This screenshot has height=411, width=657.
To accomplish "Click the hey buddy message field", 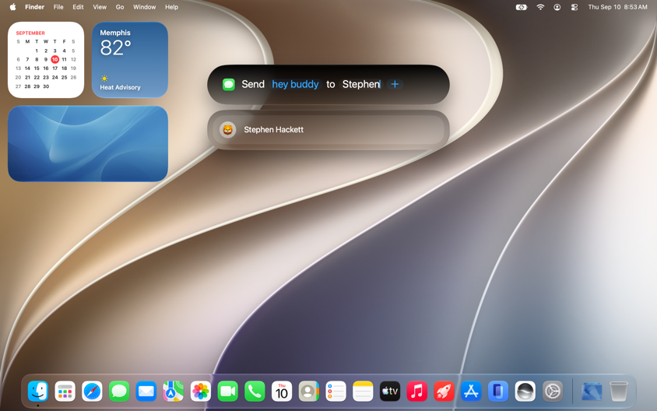I will click(295, 84).
